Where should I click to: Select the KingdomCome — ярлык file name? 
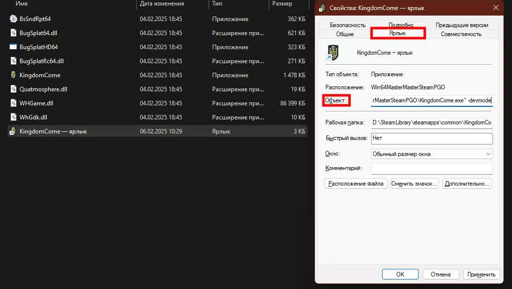pyautogui.click(x=53, y=131)
